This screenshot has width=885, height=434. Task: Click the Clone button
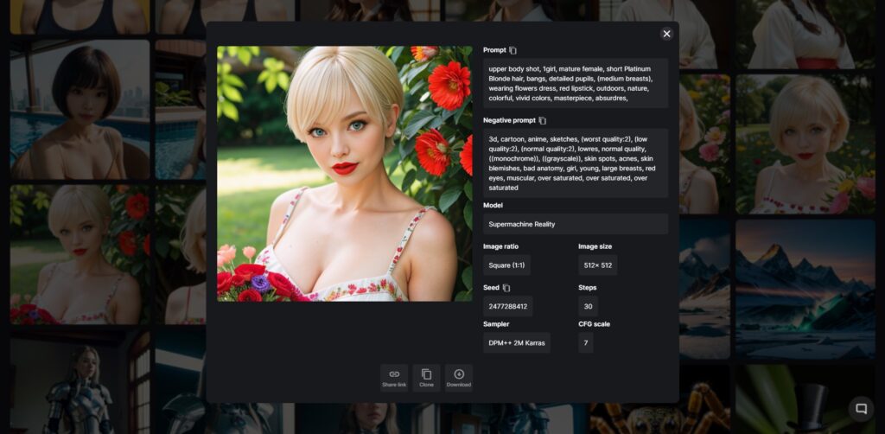coord(426,378)
